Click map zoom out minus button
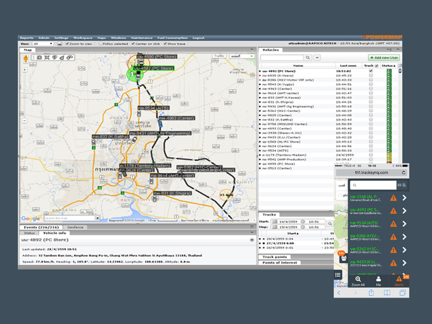This screenshot has width=432, height=324. (x=24, y=120)
